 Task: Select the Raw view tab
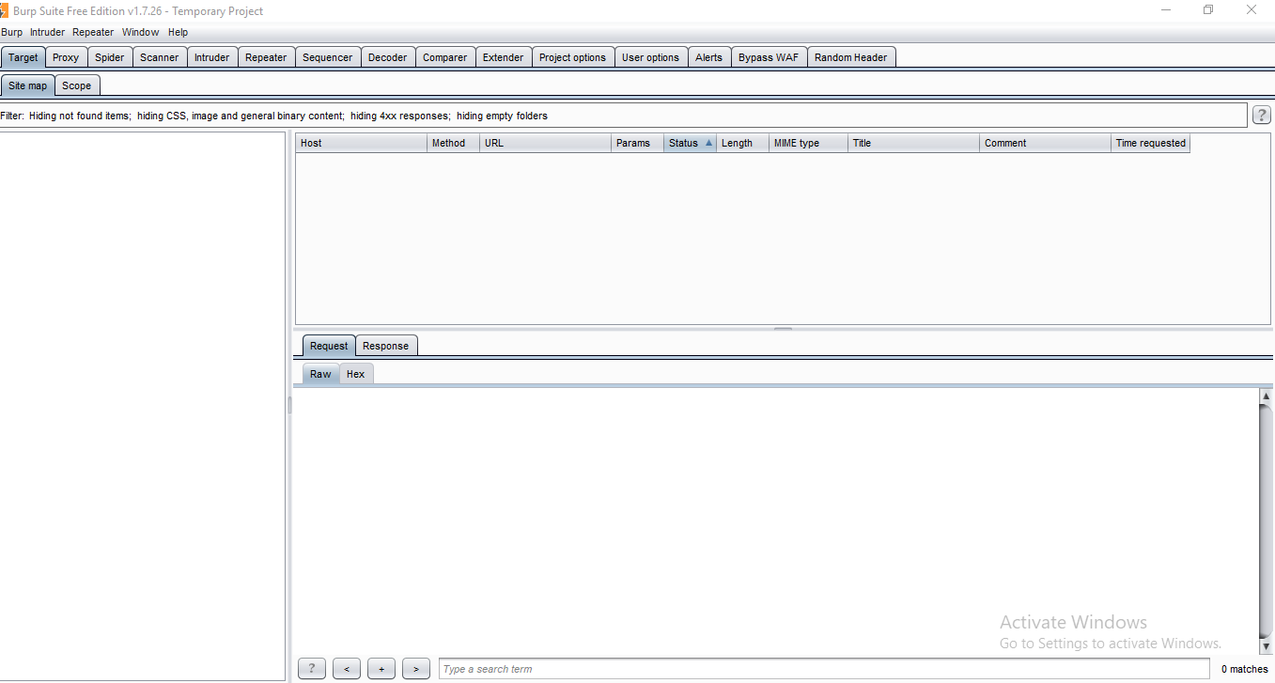(x=321, y=374)
